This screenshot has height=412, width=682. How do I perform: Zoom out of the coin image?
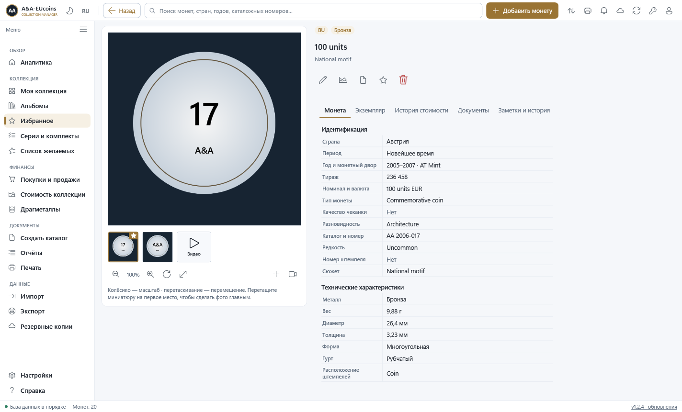click(x=116, y=274)
